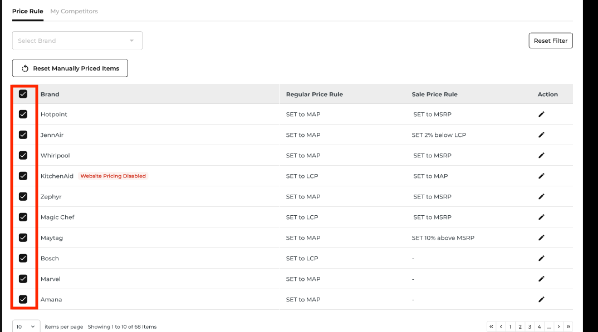Click the Reset Filter button
598x332 pixels.
coord(551,41)
